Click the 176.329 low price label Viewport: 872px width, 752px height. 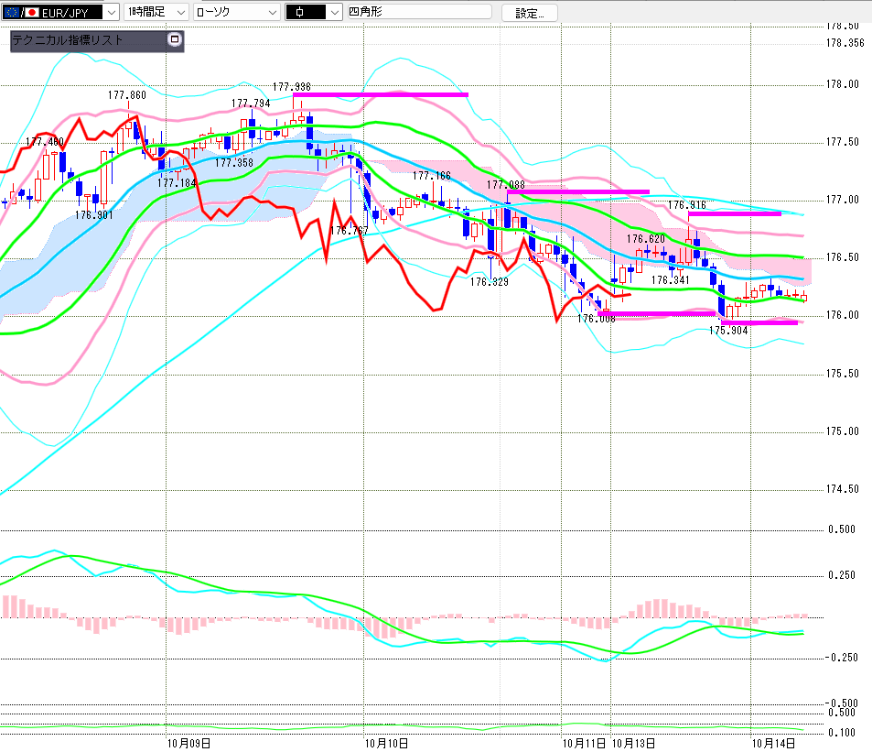pos(490,282)
